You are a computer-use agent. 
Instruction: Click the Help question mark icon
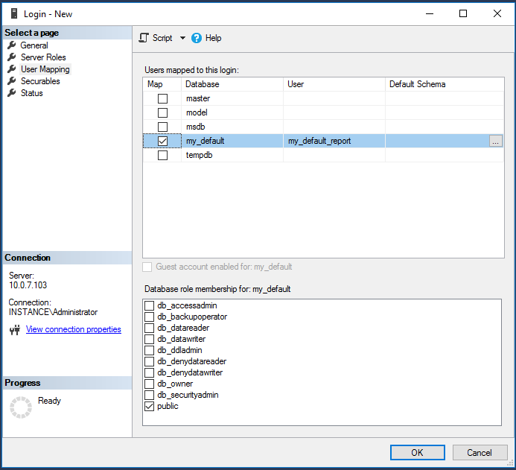pyautogui.click(x=197, y=38)
